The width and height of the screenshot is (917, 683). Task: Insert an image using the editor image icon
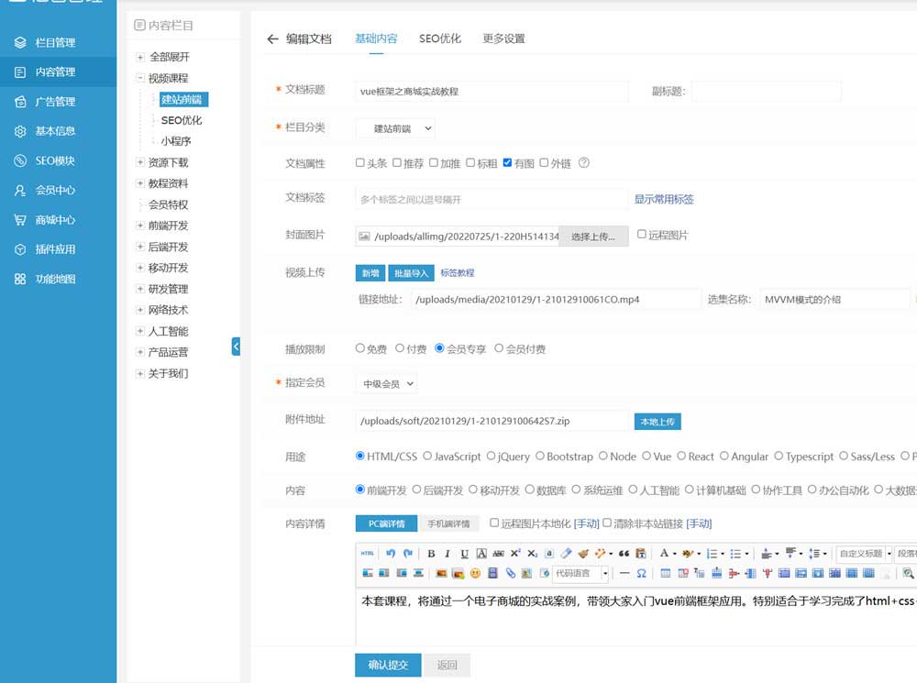click(440, 573)
